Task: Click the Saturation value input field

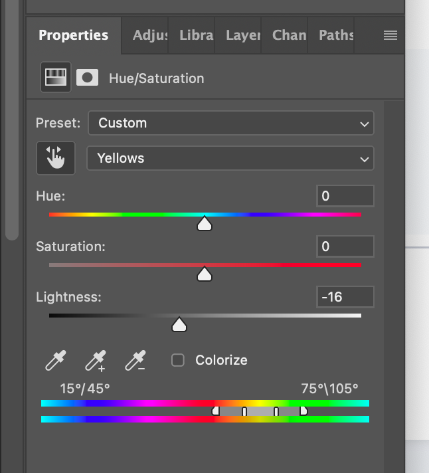Action: pos(345,246)
